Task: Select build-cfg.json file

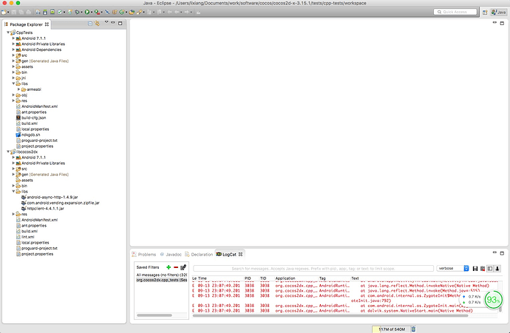Action: click(31, 117)
